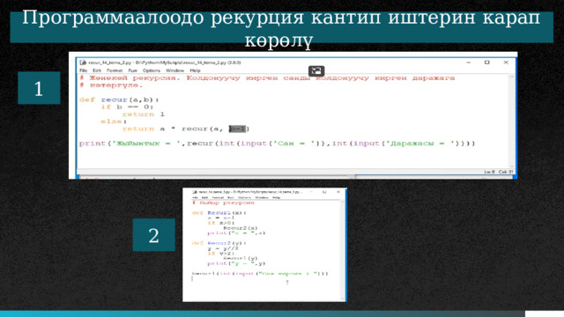The image size is (564, 317).
Task: Click the 'if y>2:' line
Action: pyautogui.click(x=221, y=253)
